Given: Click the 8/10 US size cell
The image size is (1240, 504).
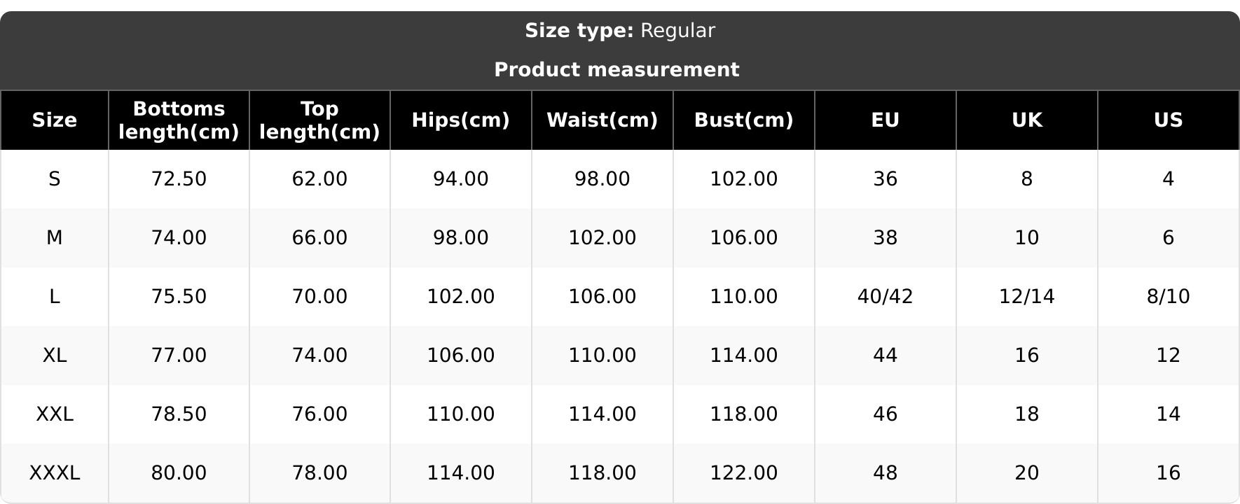Looking at the screenshot, I should (1168, 297).
